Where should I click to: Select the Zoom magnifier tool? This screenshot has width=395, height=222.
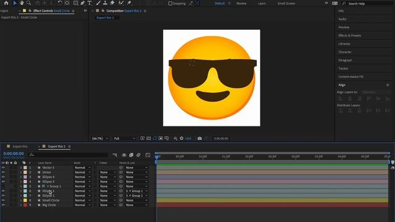[x=29, y=3]
